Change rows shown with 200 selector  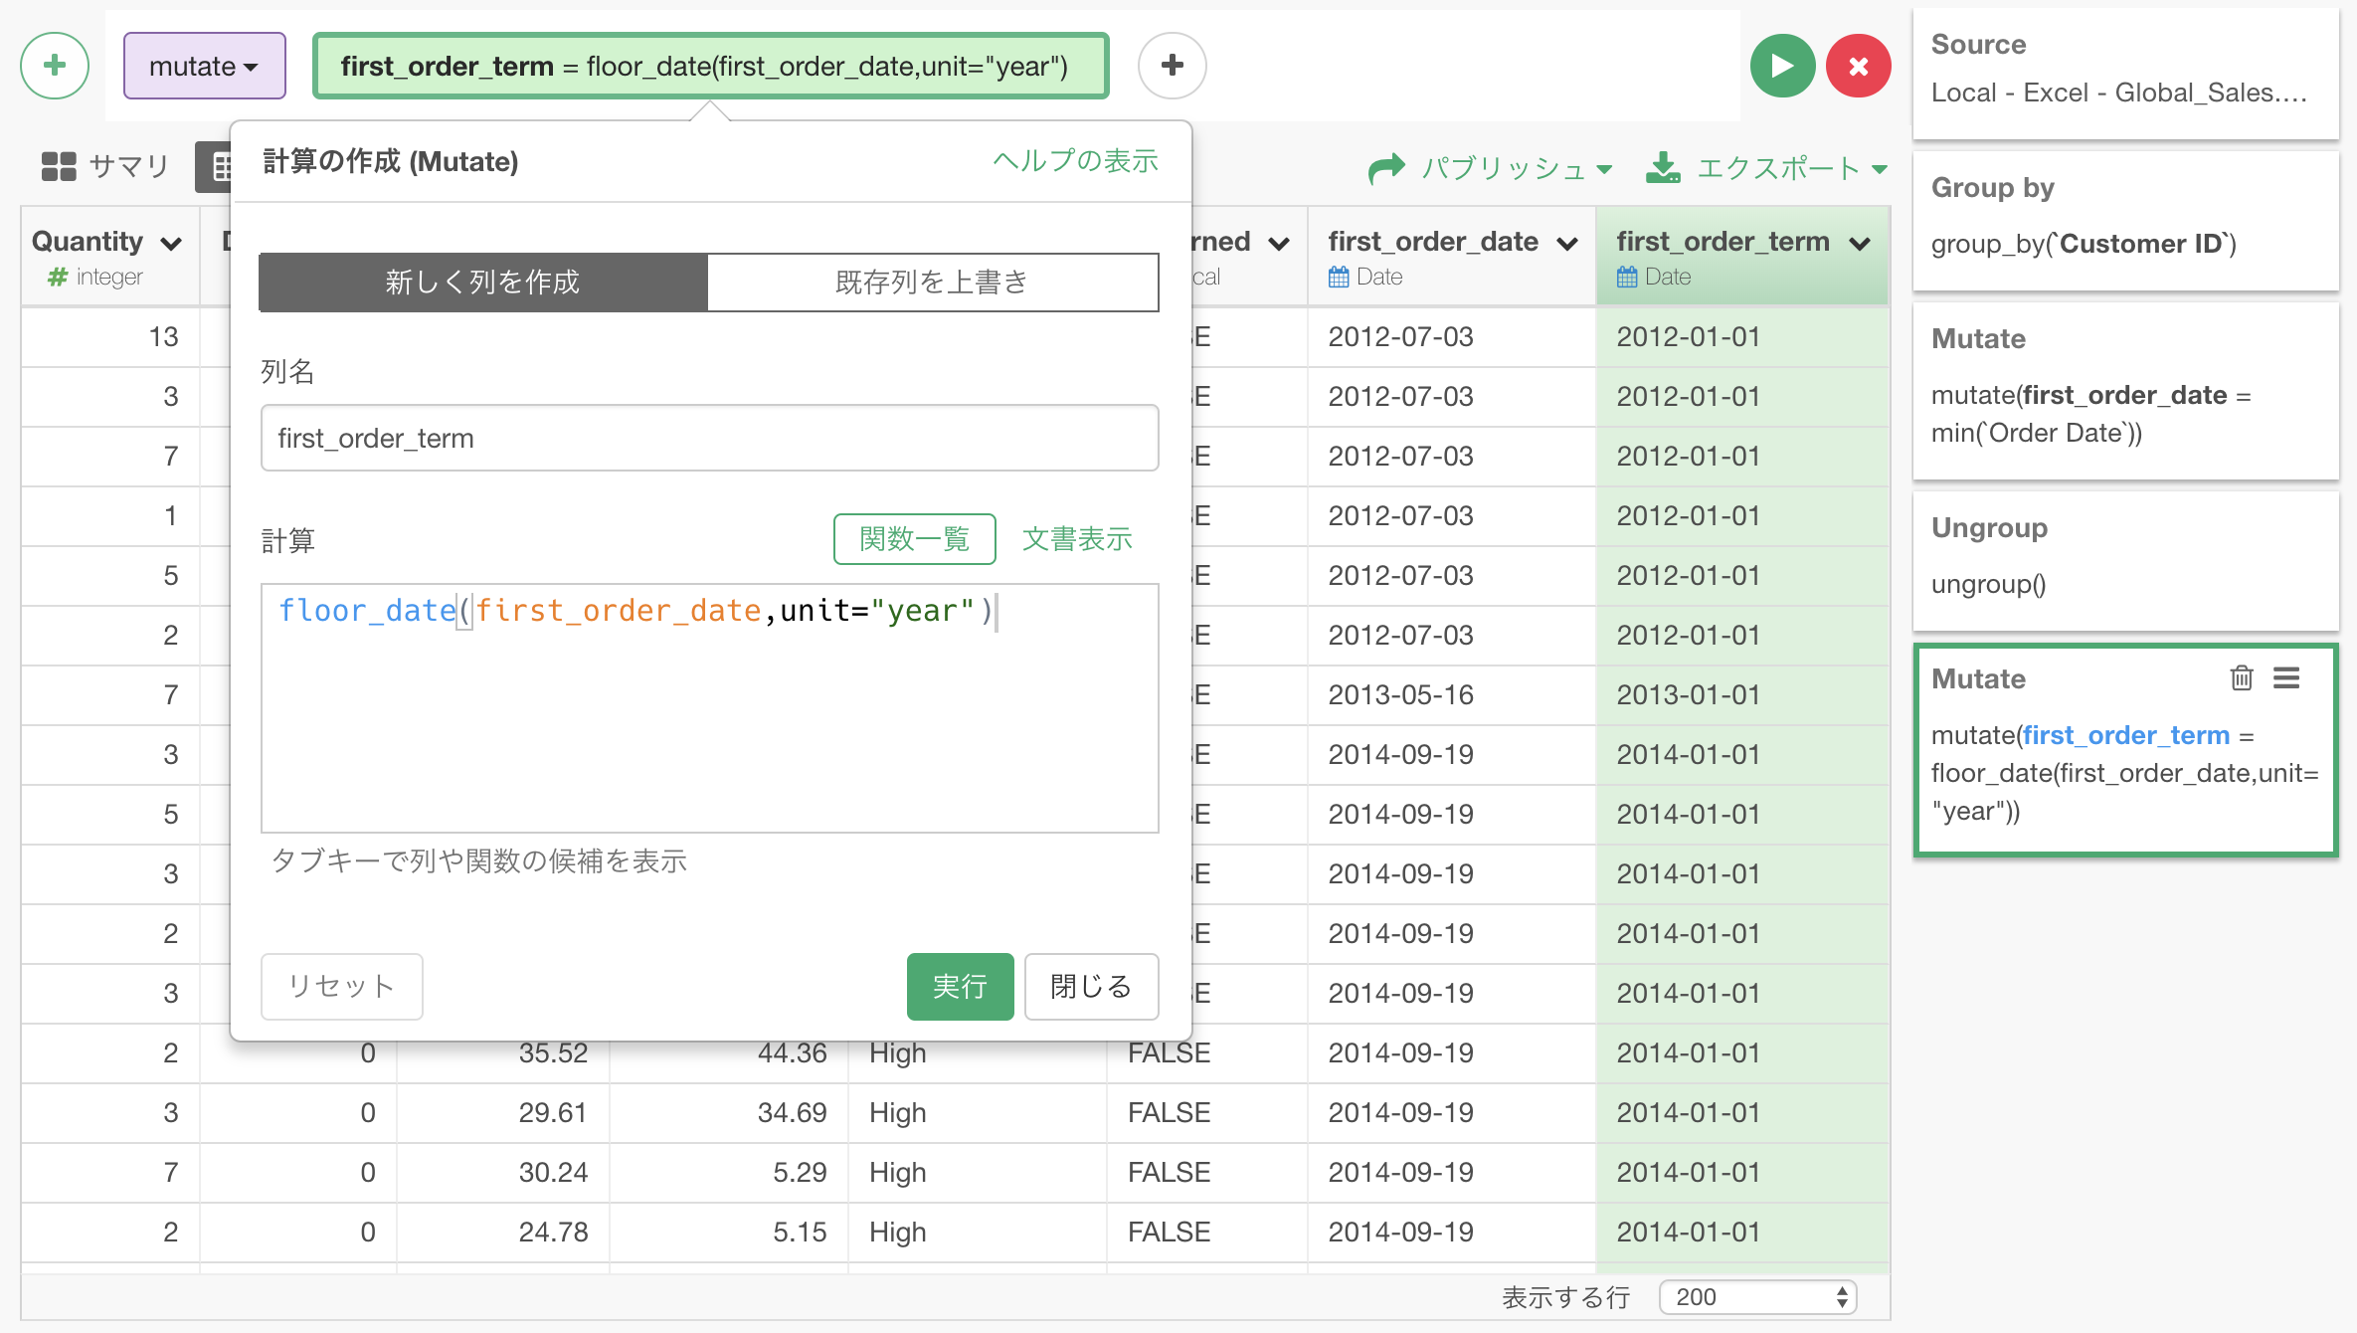(x=1757, y=1297)
